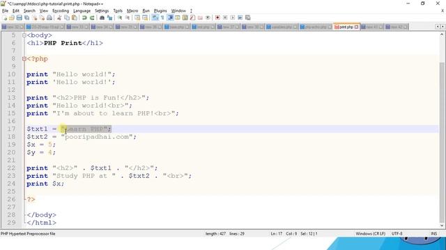The image size is (446, 250).
Task: Toggle Show All Characters pilcrow icon
Action: pos(162,17)
